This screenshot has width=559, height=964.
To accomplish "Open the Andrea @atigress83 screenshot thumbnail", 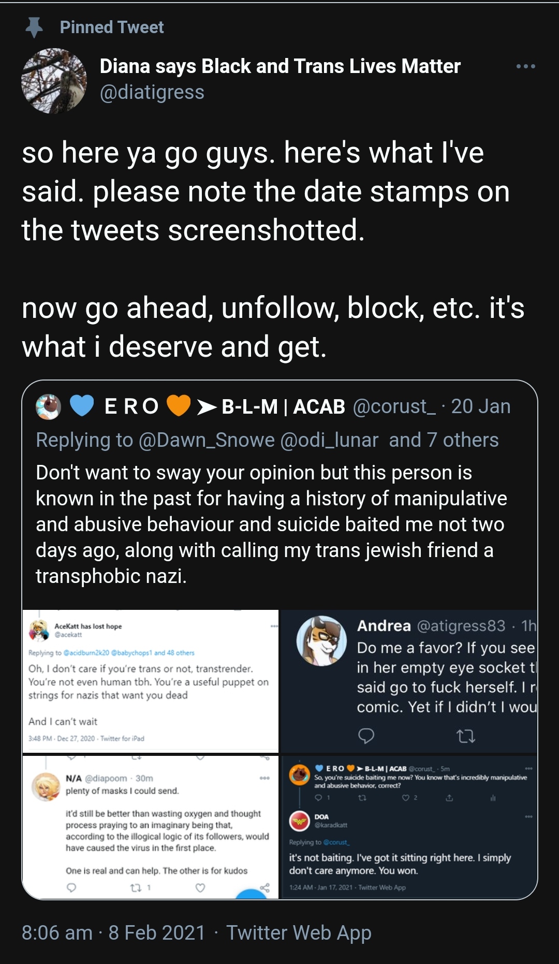I will tap(409, 681).
